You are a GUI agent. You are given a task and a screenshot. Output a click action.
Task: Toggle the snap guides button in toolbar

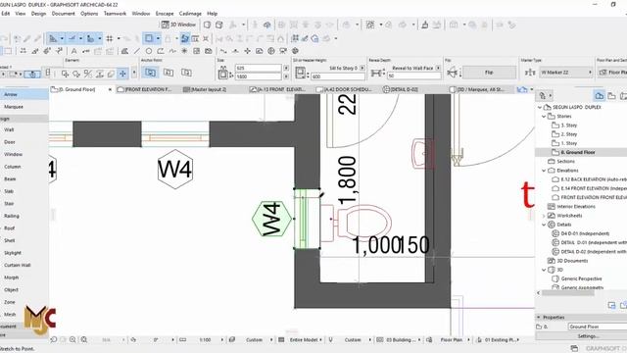tap(72, 38)
